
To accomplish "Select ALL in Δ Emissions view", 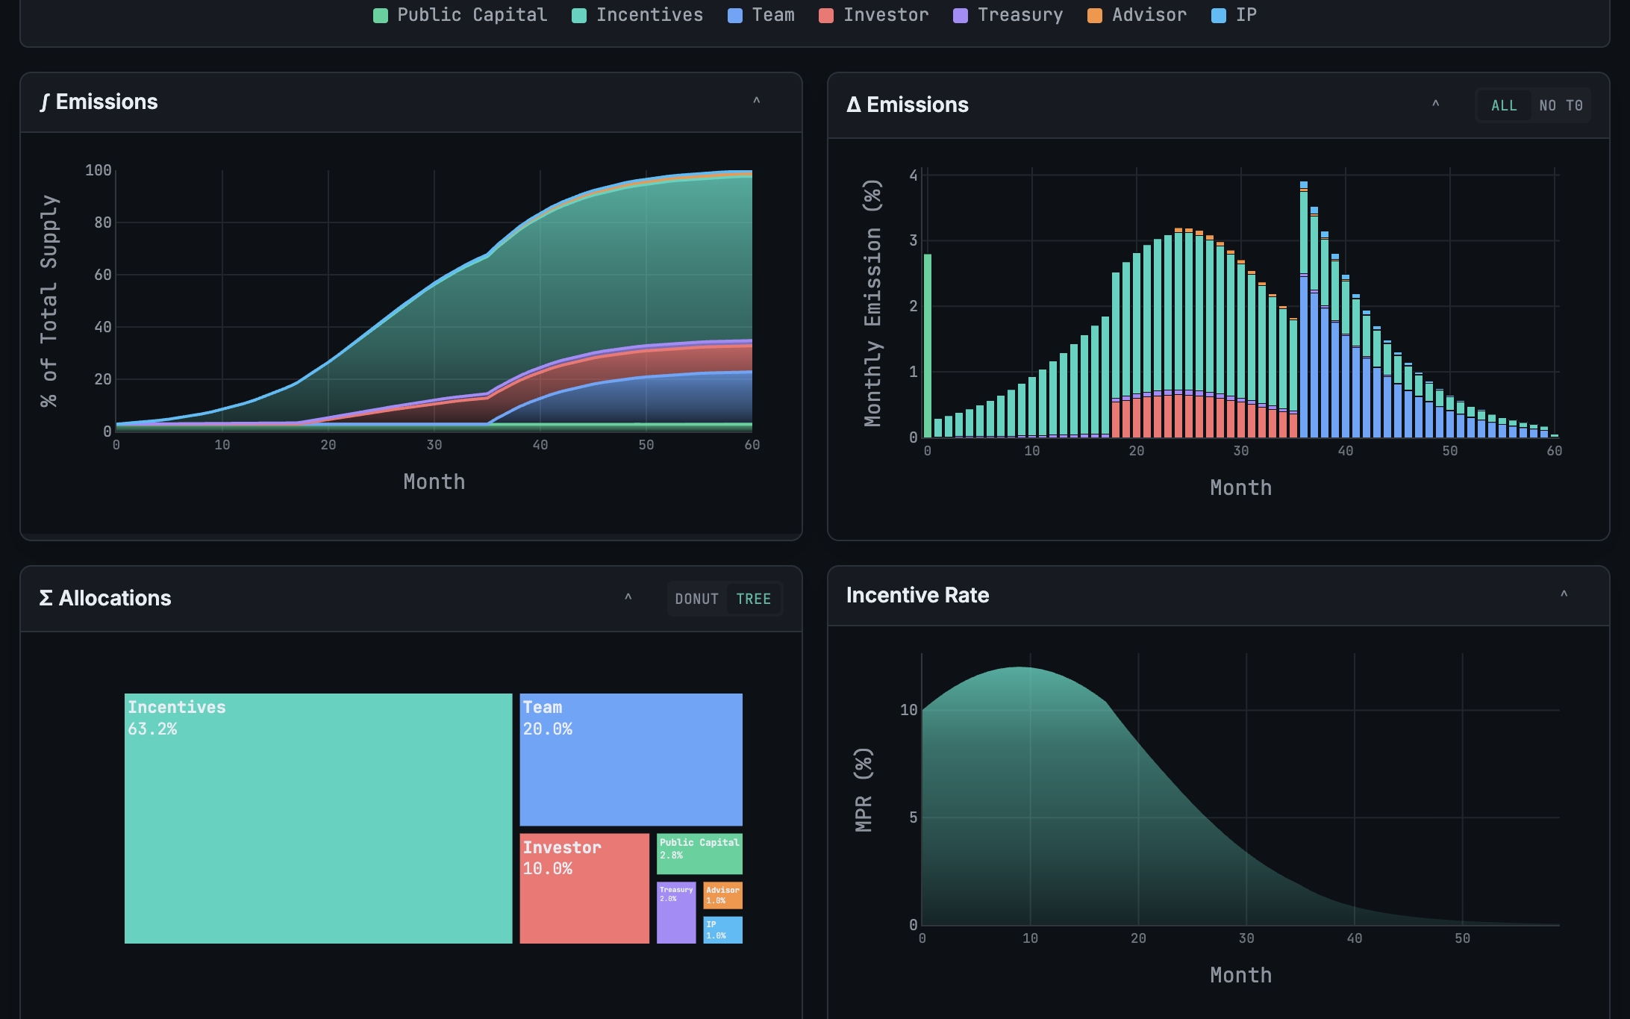I will 1504,105.
